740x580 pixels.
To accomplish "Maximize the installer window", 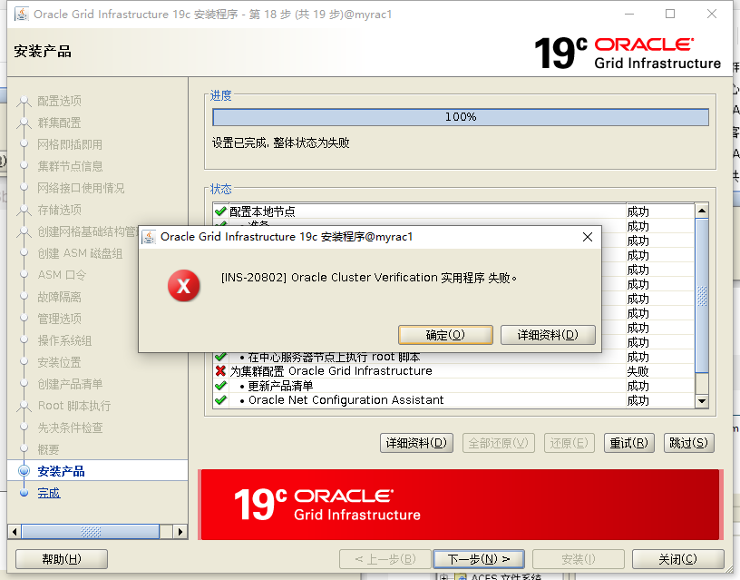I will (x=670, y=14).
